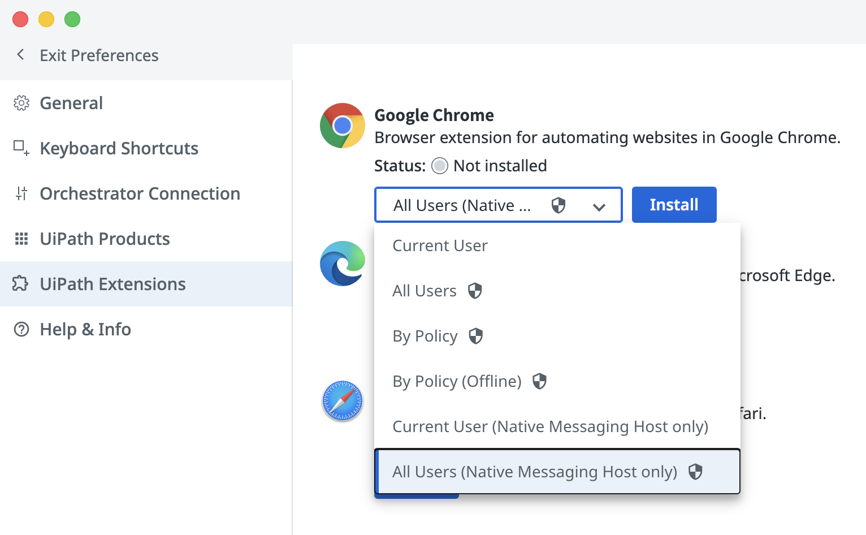Screen dimensions: 866x535
Task: Open Orchestrator Connection settings
Action: click(x=146, y=193)
